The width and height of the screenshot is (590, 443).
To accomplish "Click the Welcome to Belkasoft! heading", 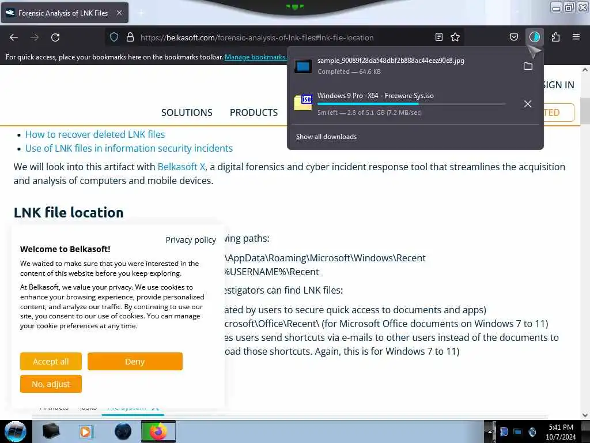I will (x=65, y=249).
